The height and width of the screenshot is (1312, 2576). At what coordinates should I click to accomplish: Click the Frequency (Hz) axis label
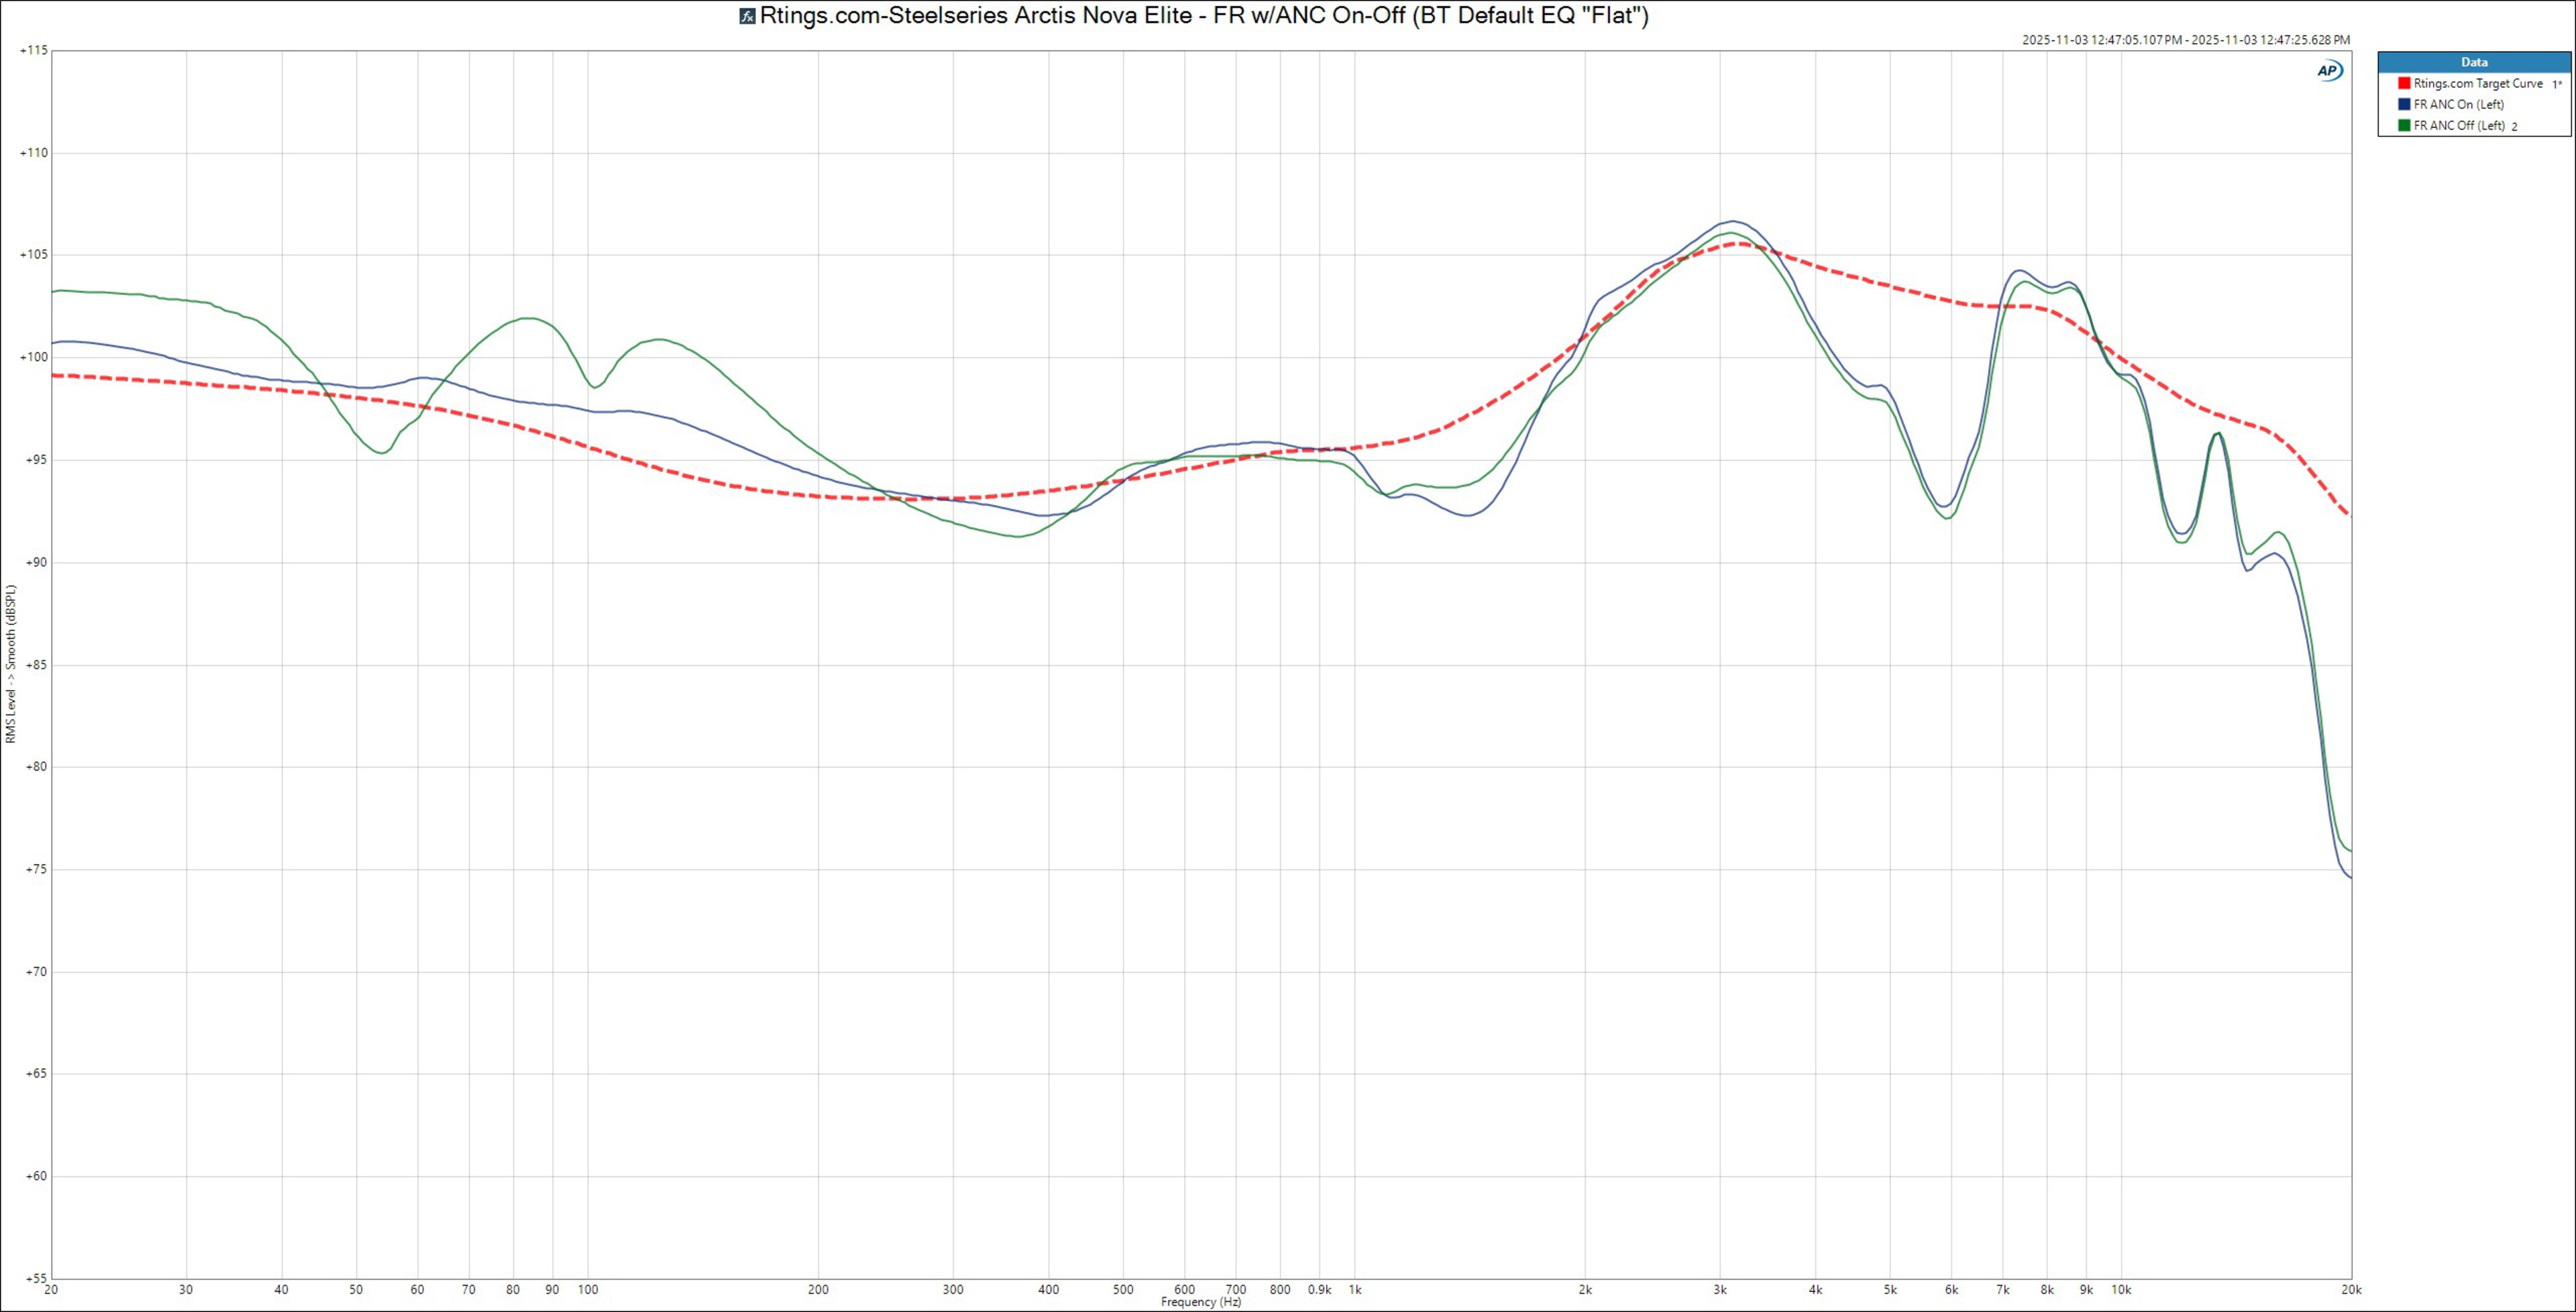(1201, 1302)
